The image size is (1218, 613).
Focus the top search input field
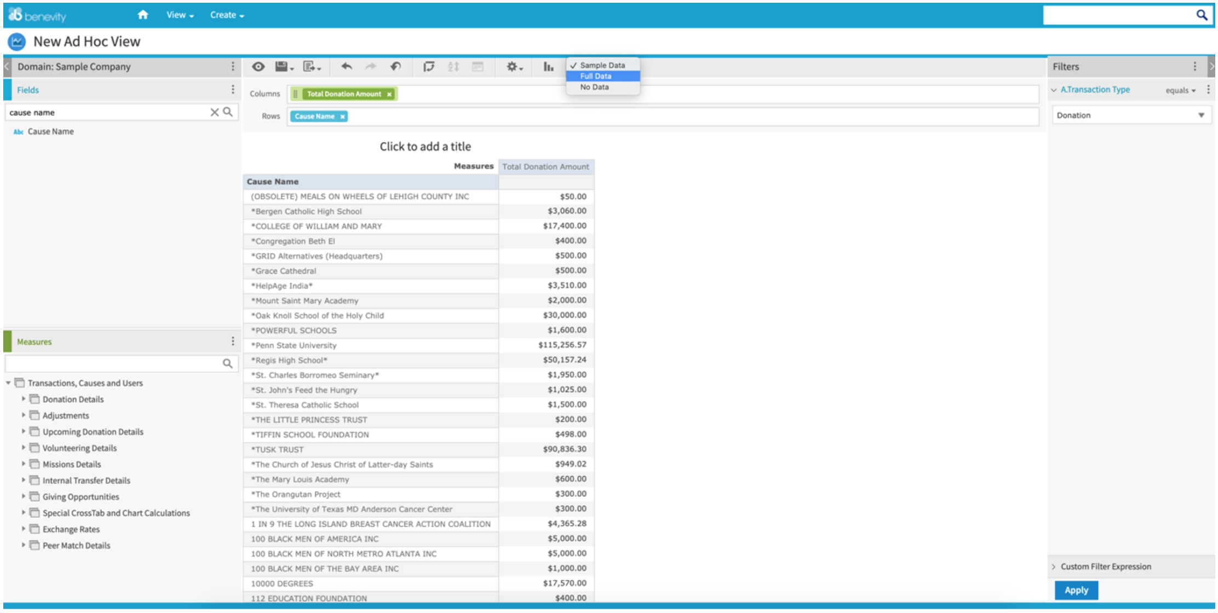[x=1118, y=15]
